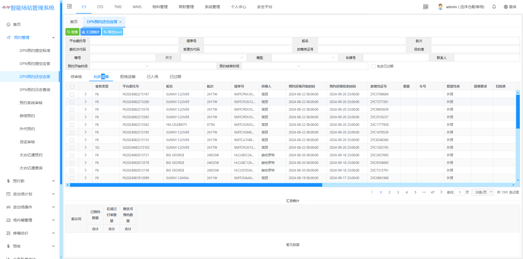
Task: Click the admin user avatar icon
Action: tap(440, 7)
